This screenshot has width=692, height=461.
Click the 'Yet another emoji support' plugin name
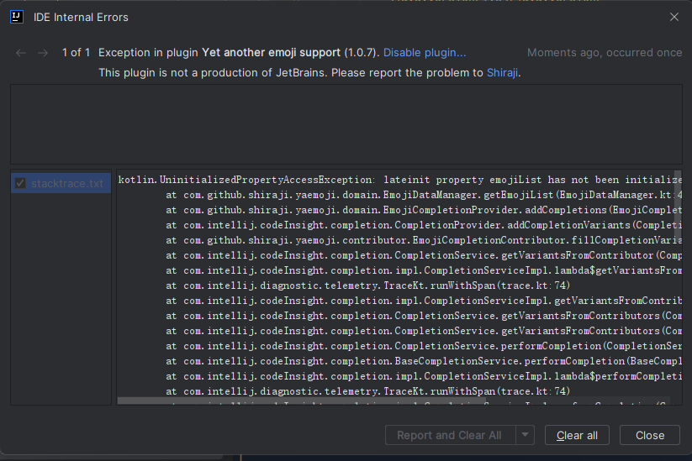(x=272, y=53)
